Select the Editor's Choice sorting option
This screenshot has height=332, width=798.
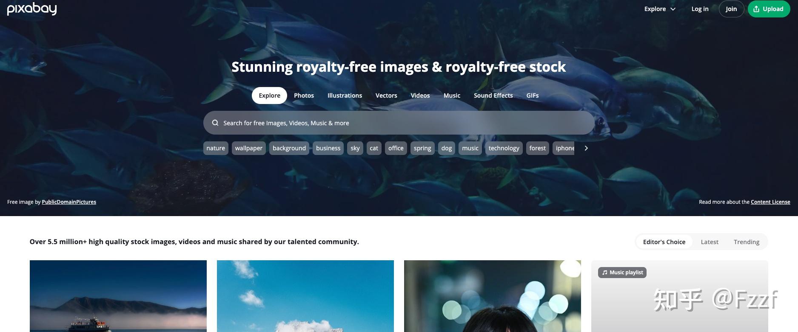[664, 242]
